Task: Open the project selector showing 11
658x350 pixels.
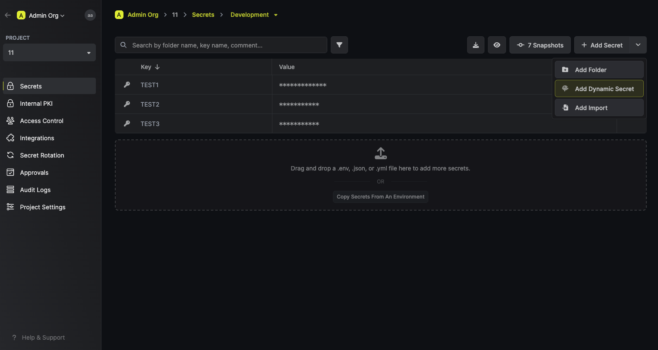Action: tap(49, 53)
